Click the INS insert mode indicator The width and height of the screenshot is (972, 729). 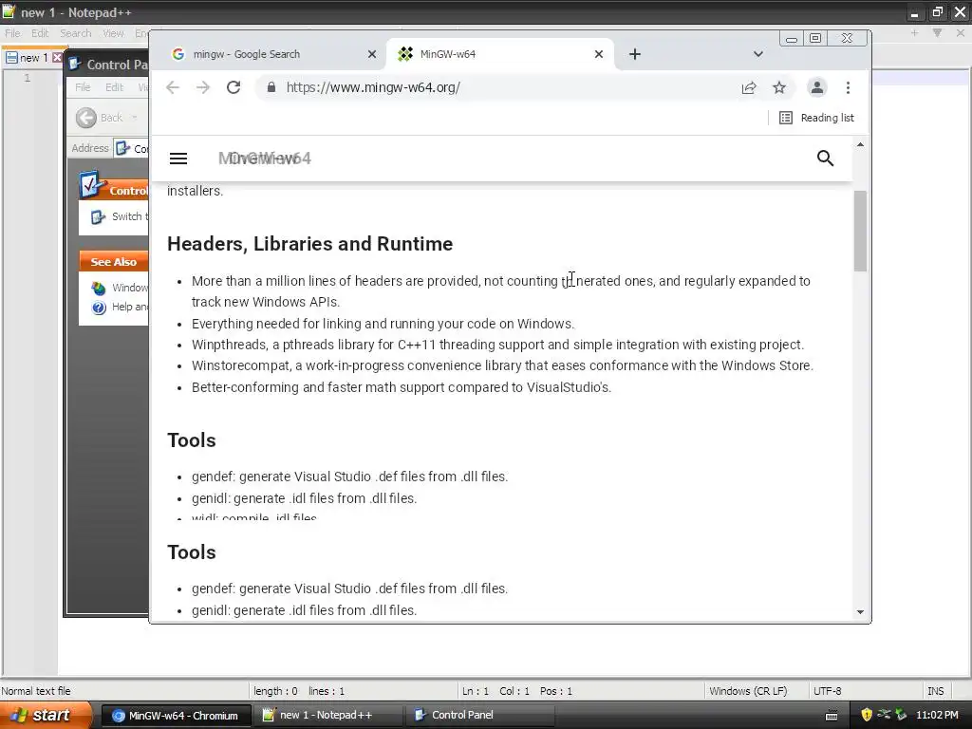coord(935,691)
